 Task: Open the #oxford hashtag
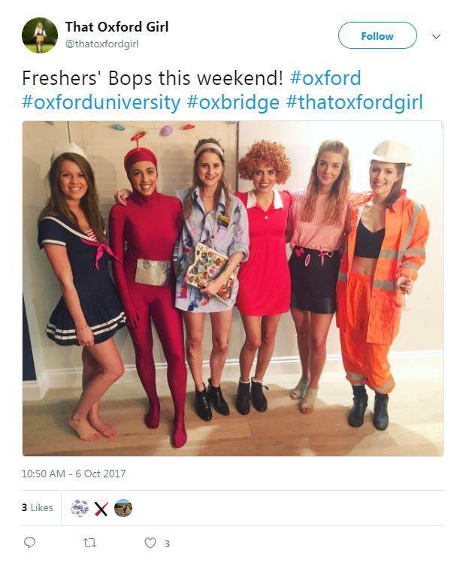325,78
